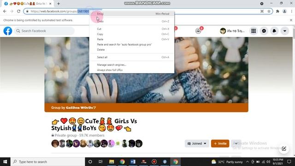Screen dimensions: 295x166
Task: Click the profile name and avatar button
Action: pos(232,31)
